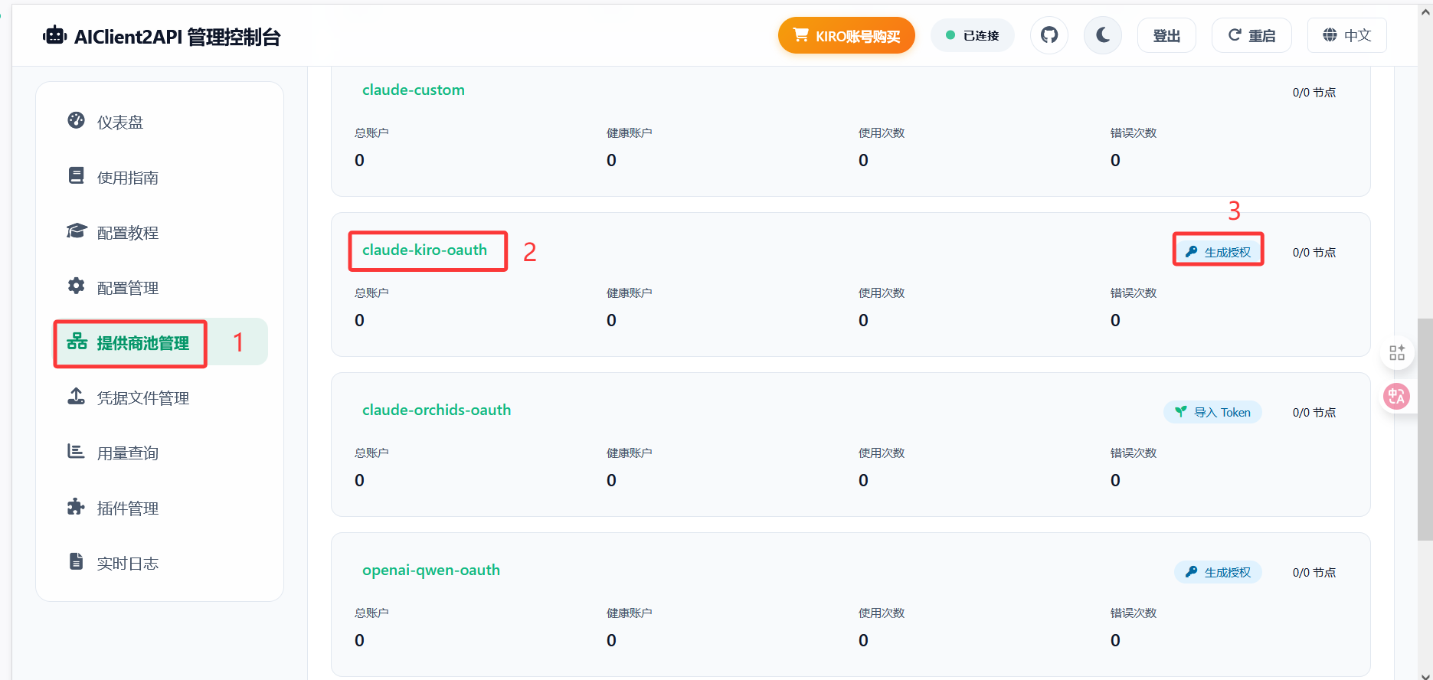Select 提供商池管理 in sidebar
Viewport: 1433px width, 680px height.
click(x=160, y=342)
